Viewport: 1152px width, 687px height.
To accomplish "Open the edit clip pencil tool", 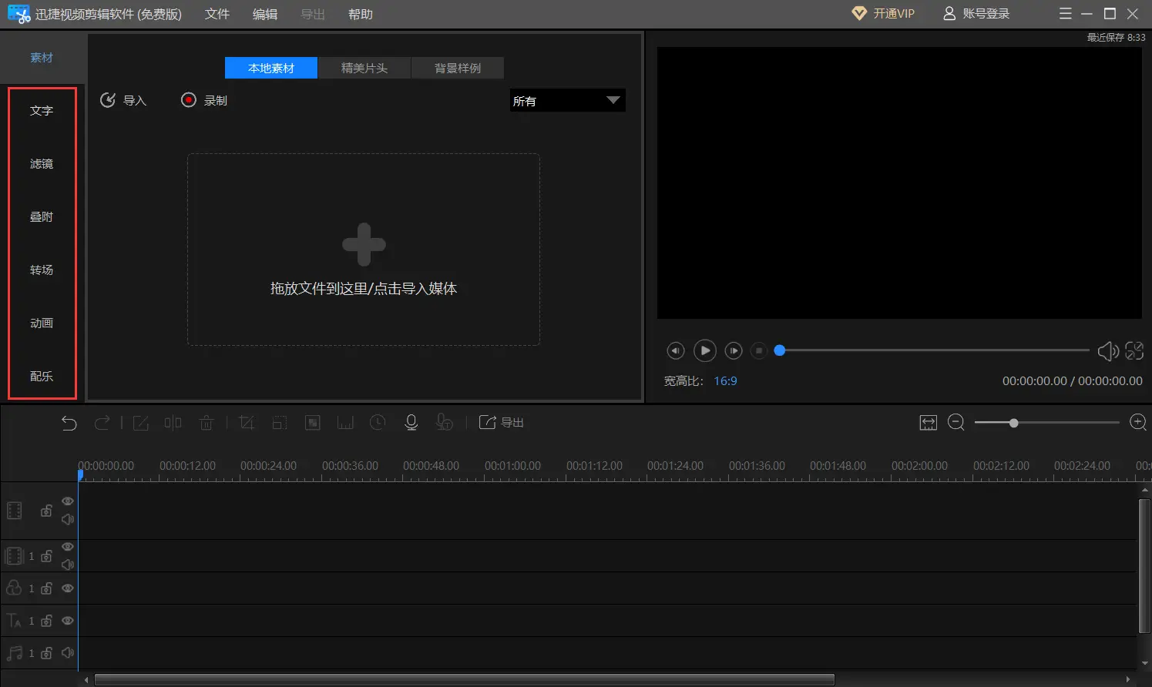I will coord(141,422).
